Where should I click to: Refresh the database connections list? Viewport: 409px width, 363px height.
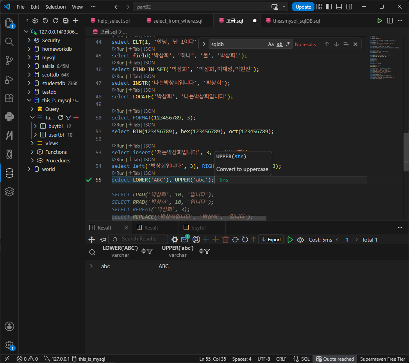point(55,21)
